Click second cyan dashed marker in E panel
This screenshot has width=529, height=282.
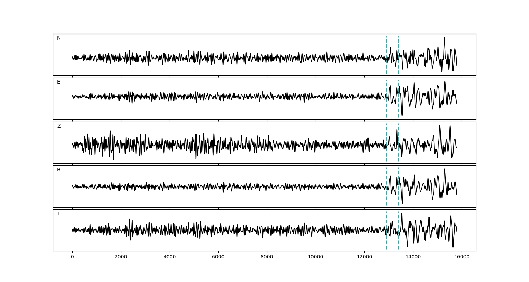click(398, 106)
